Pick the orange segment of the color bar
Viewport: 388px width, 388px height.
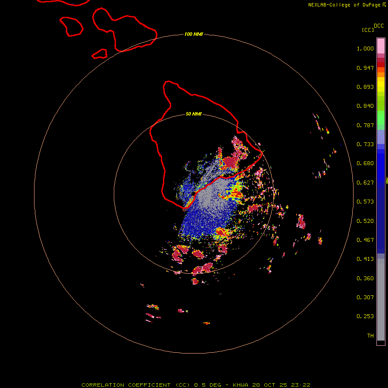[381, 75]
